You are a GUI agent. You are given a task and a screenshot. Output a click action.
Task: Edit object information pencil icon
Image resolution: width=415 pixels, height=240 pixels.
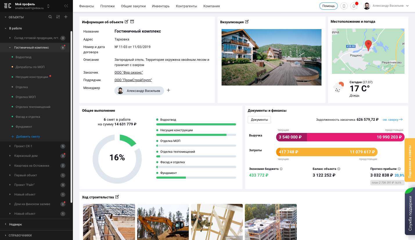tap(126, 22)
